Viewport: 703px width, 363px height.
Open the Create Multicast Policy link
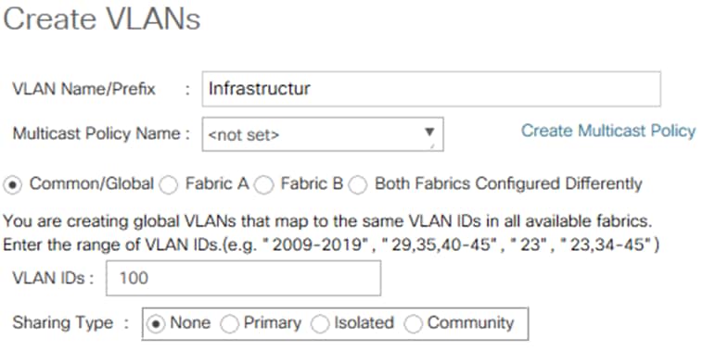tap(608, 131)
